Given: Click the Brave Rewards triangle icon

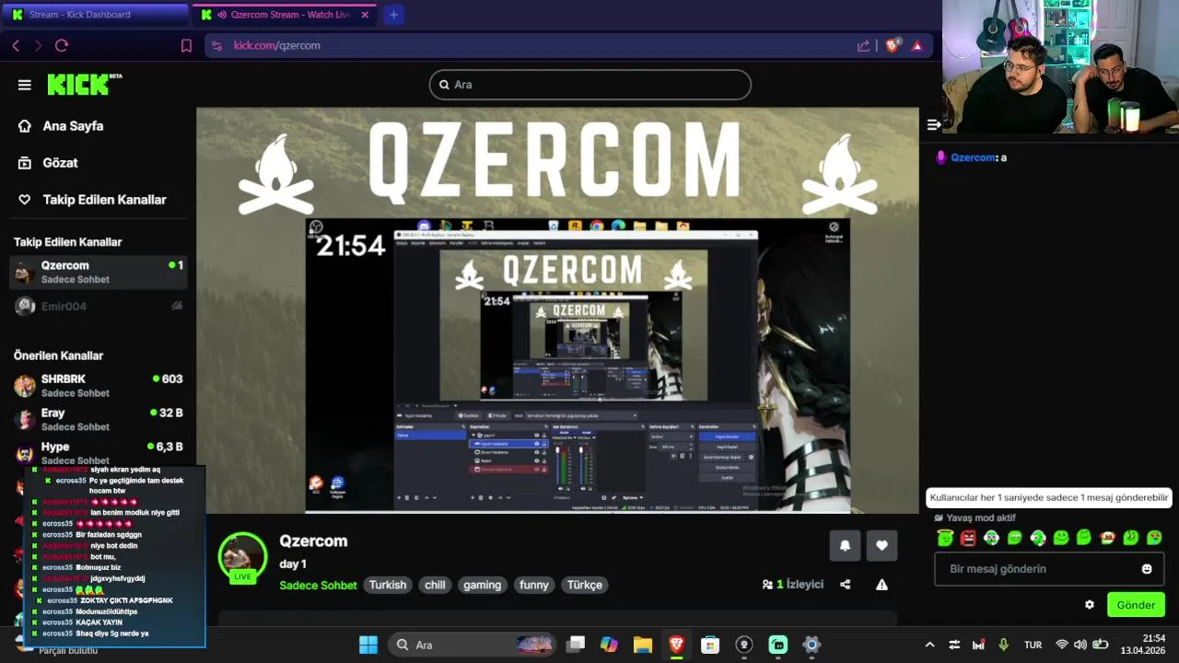Looking at the screenshot, I should (916, 45).
